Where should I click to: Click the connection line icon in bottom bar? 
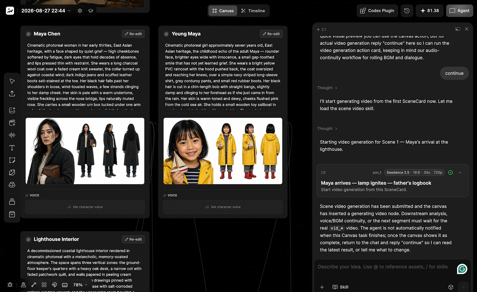point(34,285)
